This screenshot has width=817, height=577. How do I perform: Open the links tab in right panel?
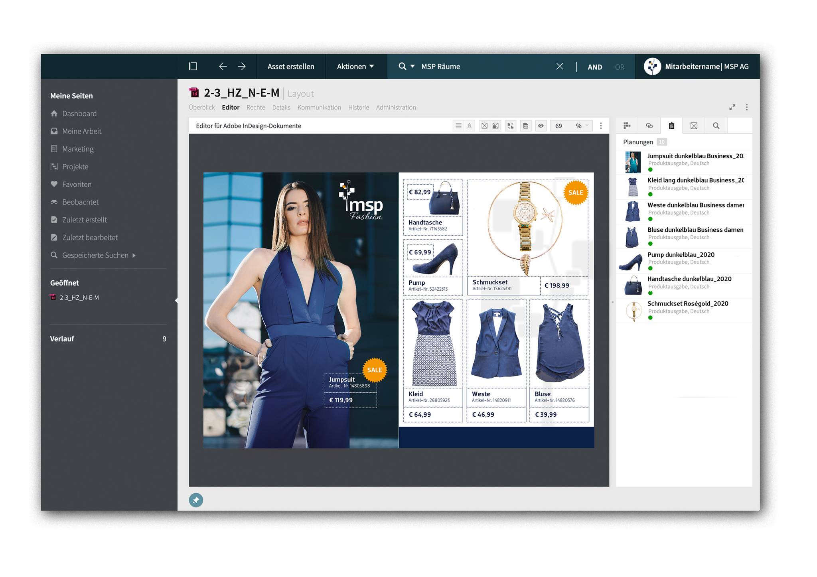click(x=649, y=126)
